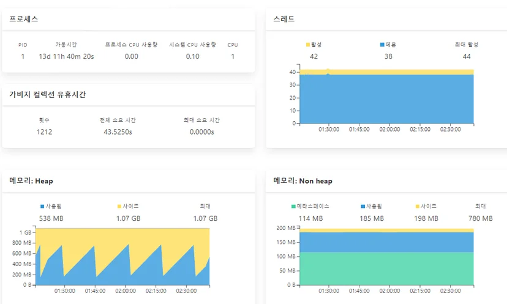This screenshot has height=304, width=507.
Task: Click 02:15:00 tick on Heap chart
Action: click(156, 291)
